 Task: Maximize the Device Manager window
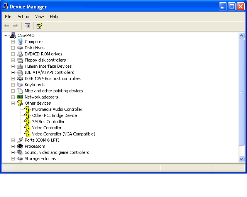[232, 7]
